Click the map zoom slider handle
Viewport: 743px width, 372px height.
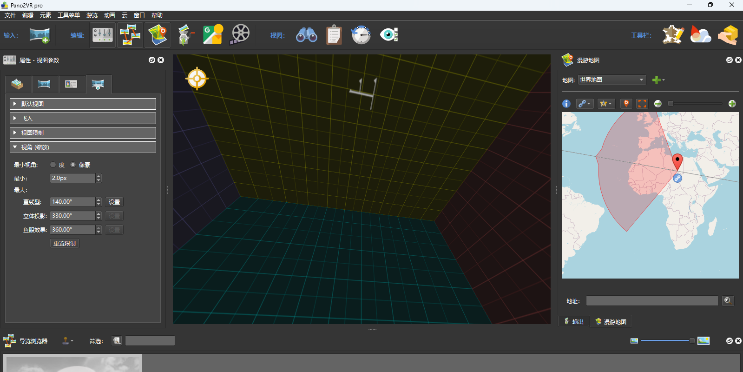[x=671, y=104]
